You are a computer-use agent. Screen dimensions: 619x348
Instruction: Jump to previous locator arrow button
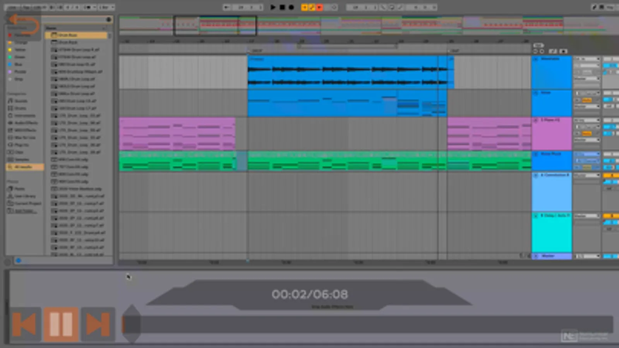pos(535,51)
